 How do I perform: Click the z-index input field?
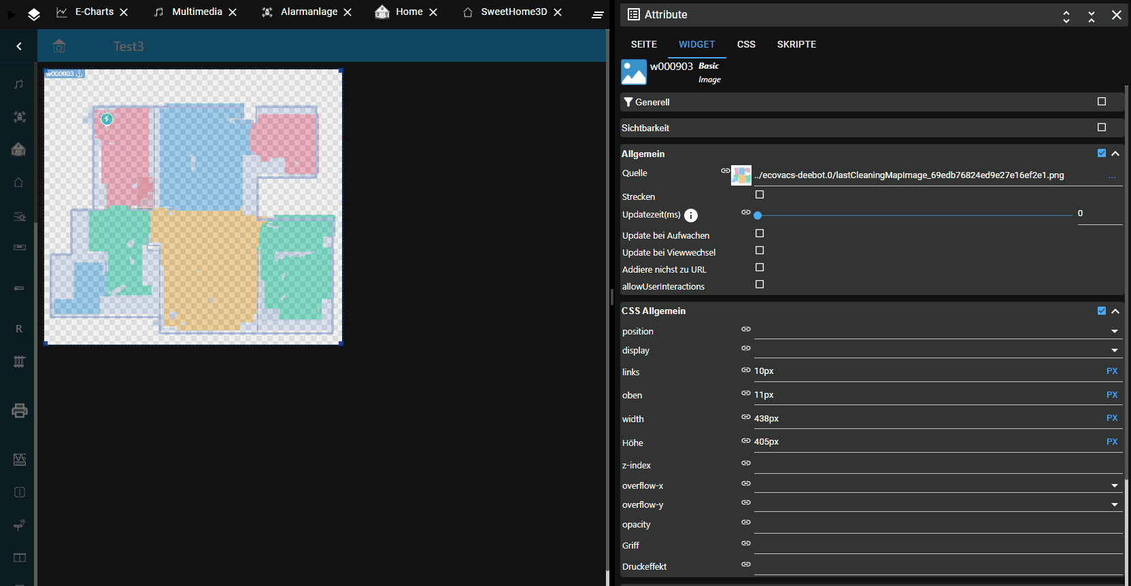[938, 465]
